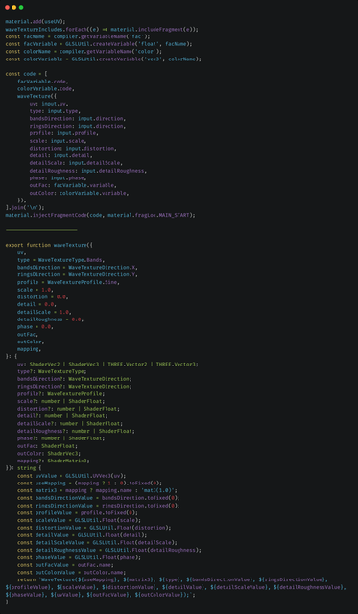Click the "const distortionValue" line

94,528
